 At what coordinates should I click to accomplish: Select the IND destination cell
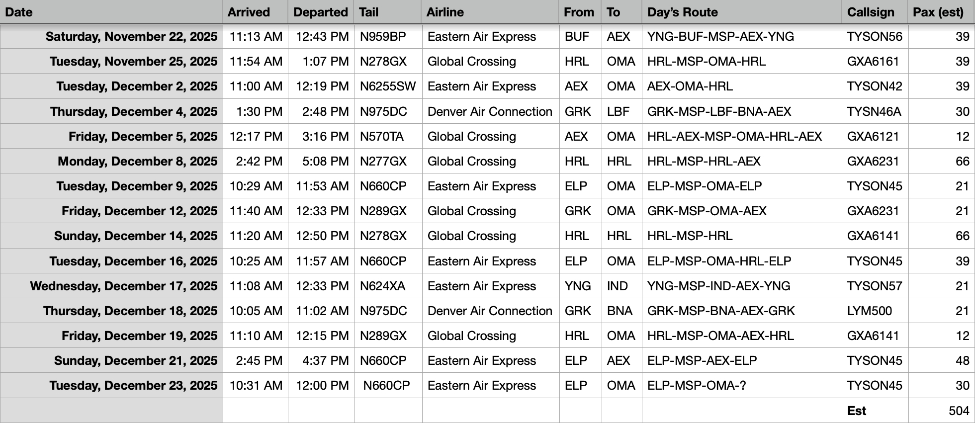618,286
